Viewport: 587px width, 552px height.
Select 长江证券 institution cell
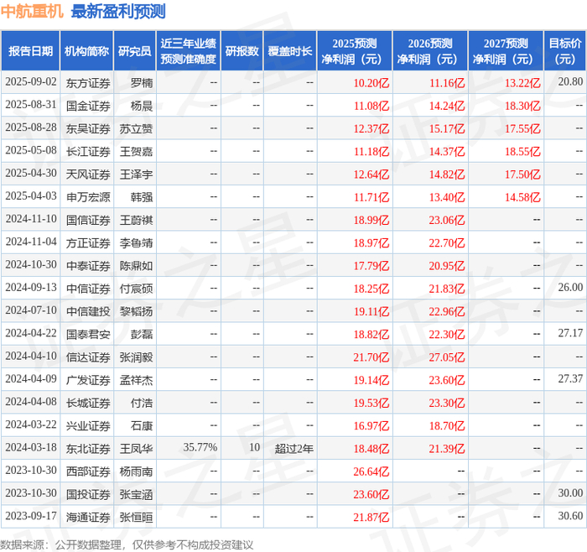[x=88, y=151]
